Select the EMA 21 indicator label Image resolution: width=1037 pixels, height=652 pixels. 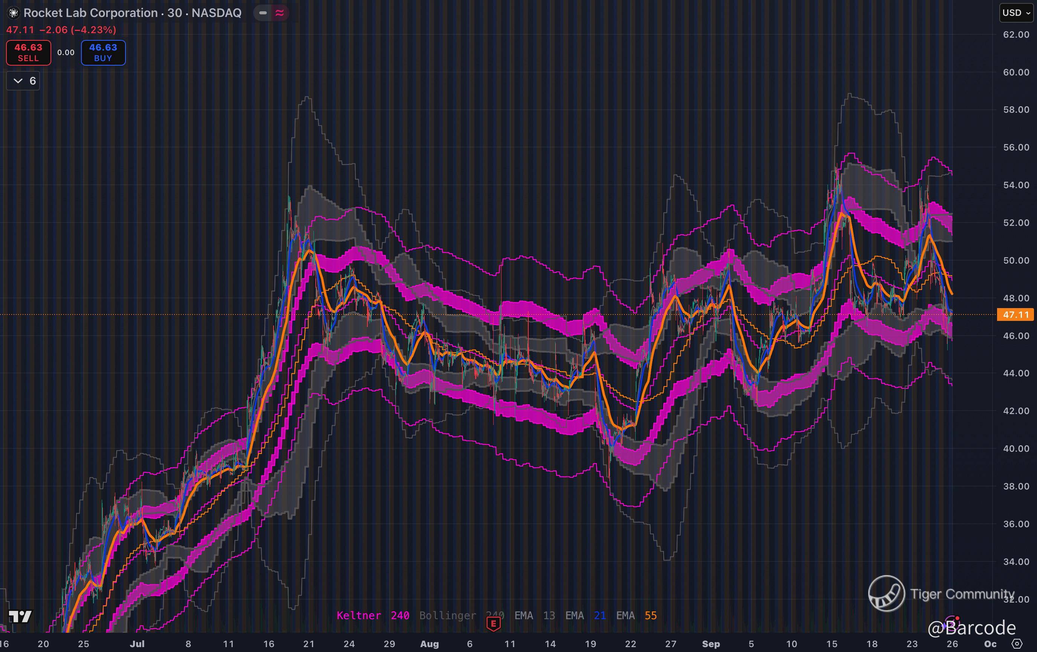[x=585, y=615]
